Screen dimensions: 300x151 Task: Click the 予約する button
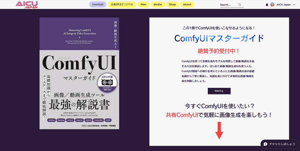tap(219, 91)
